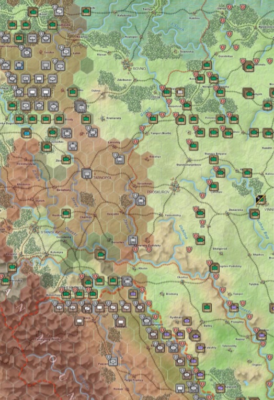
Task: Click the Tulchin town label
Action: point(254,284)
